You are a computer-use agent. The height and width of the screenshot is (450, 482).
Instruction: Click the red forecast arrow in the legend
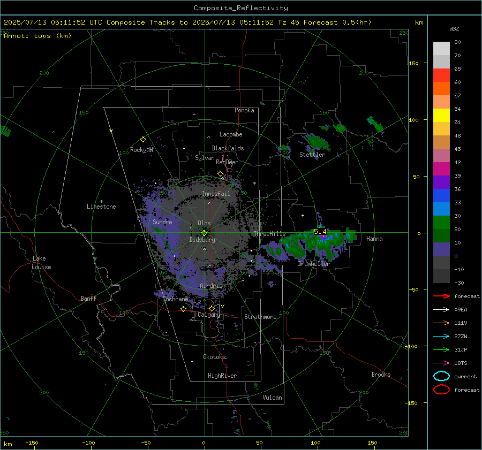coord(441,296)
